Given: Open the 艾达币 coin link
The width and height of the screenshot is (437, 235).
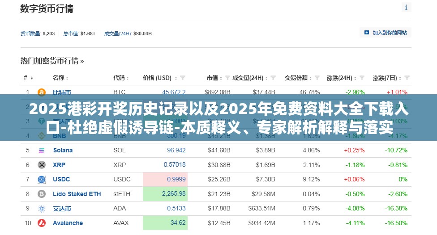Looking at the screenshot, I should click(62, 209).
